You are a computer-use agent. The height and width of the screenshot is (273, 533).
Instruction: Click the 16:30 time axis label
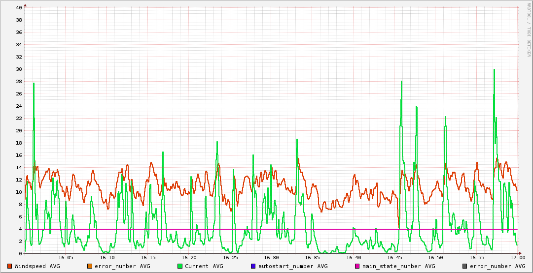(x=271, y=258)
